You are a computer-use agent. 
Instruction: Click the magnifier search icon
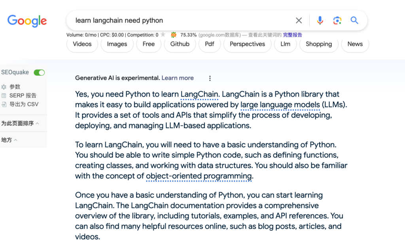pos(354,20)
